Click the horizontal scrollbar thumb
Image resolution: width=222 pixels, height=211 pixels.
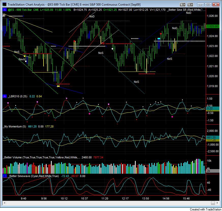213,203
